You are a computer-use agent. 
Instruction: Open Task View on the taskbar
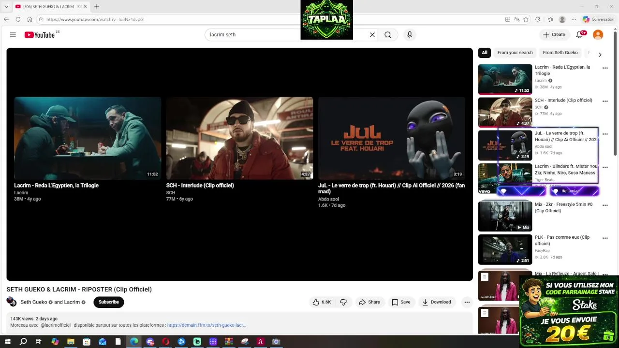pyautogui.click(x=39, y=342)
